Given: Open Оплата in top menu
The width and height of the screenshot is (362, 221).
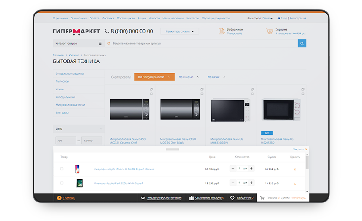Looking at the screenshot, I should click(95, 18).
